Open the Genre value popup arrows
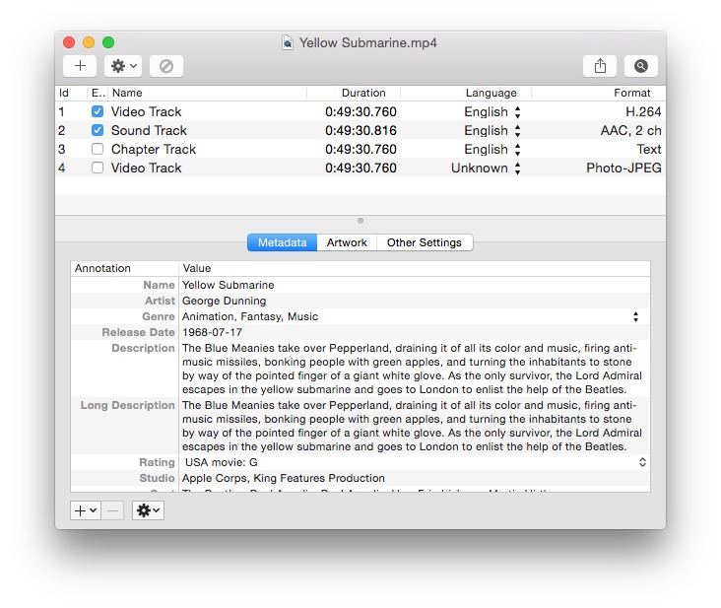The height and width of the screenshot is (608, 721). pos(635,316)
